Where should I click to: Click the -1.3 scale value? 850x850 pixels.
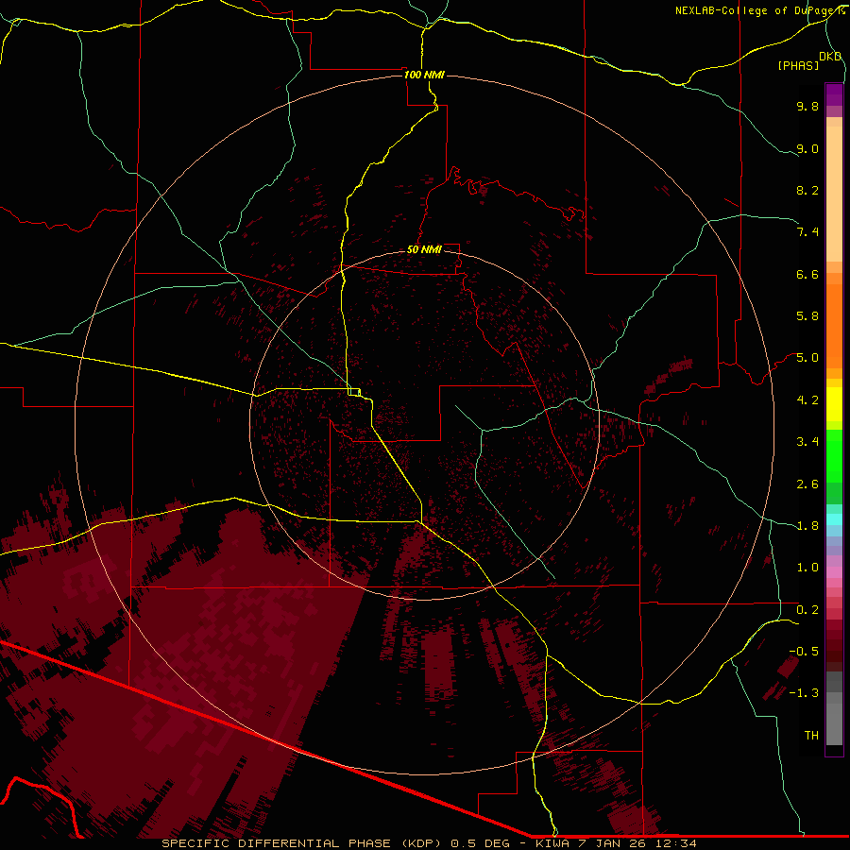pyautogui.click(x=804, y=693)
